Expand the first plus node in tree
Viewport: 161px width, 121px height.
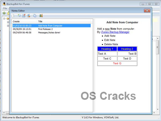[x=8, y=22]
